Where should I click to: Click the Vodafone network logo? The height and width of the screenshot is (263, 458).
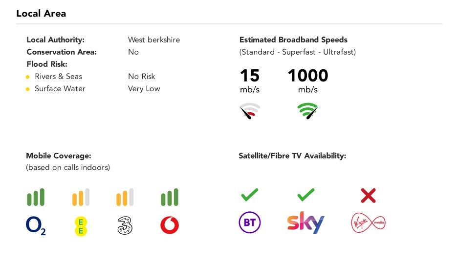pyautogui.click(x=170, y=225)
